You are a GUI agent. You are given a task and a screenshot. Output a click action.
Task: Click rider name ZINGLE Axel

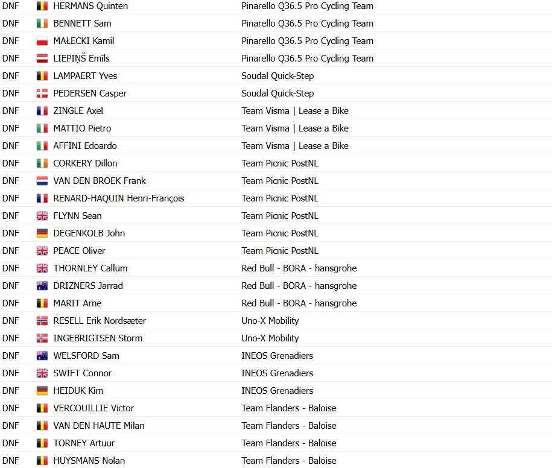(x=78, y=111)
